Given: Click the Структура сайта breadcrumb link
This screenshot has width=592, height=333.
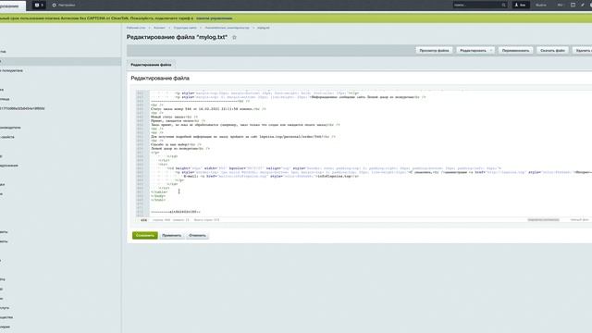Looking at the screenshot, I should (185, 28).
